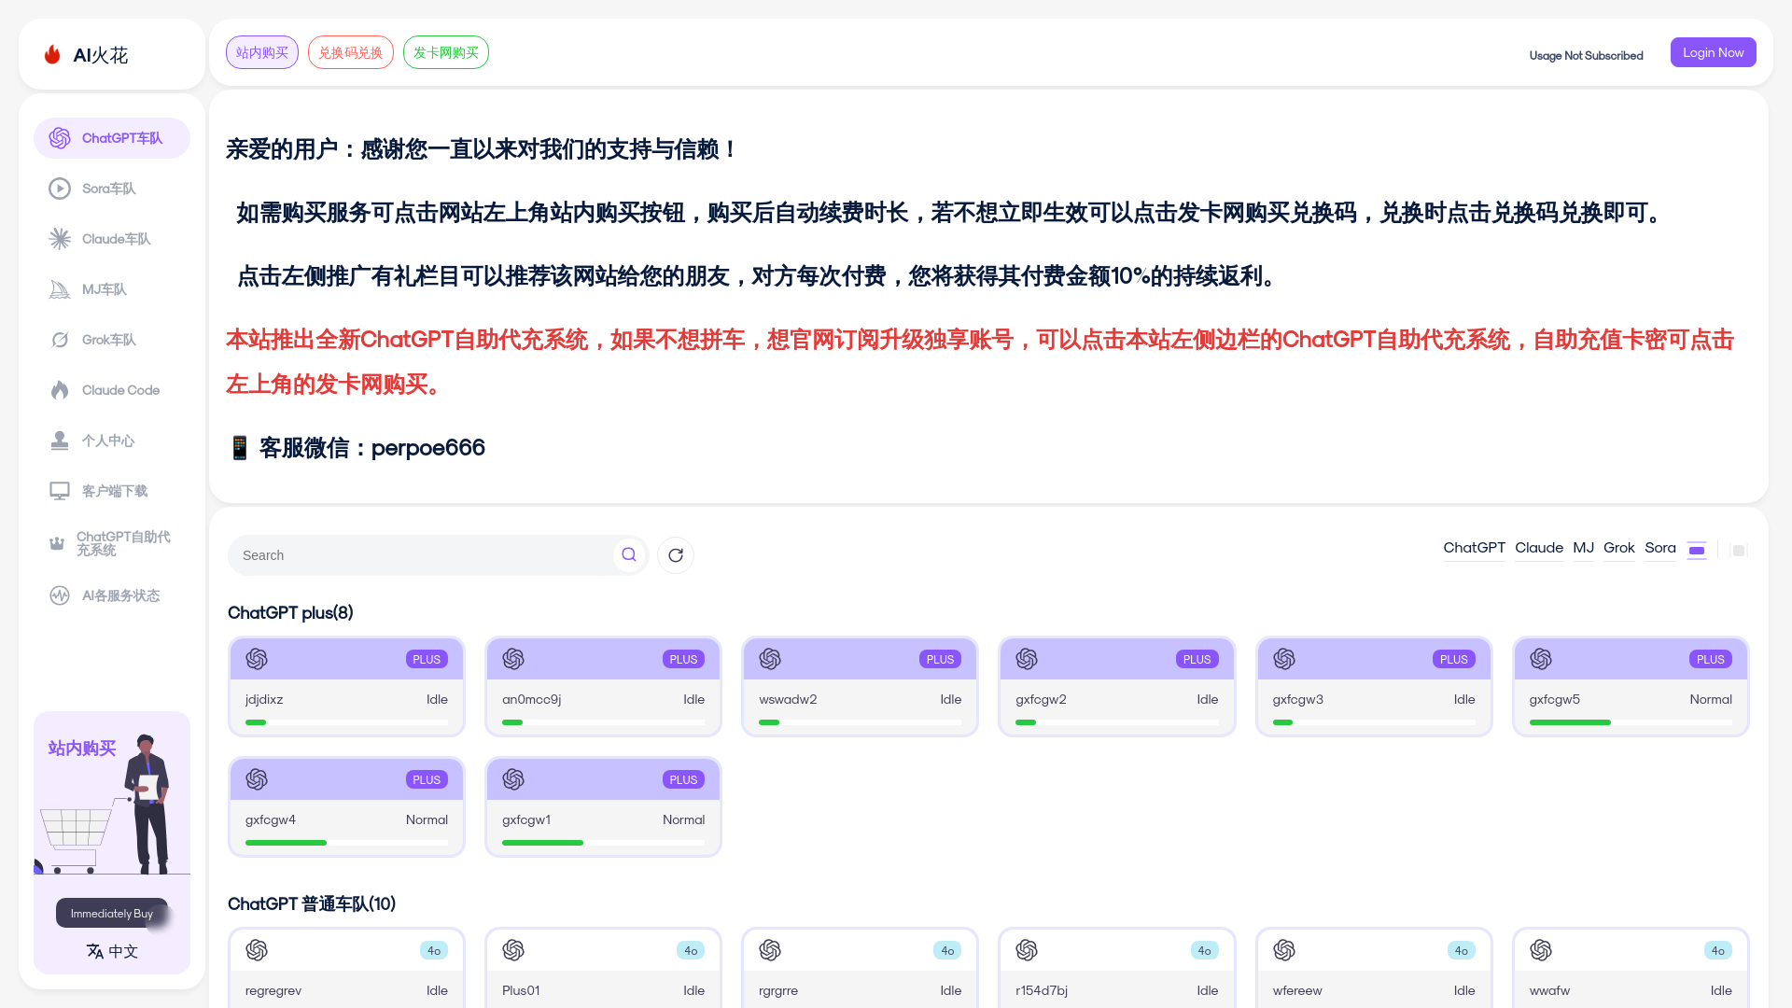This screenshot has width=1792, height=1008.
Task: Open MJ车队 via its sailboat icon
Action: pos(60,289)
